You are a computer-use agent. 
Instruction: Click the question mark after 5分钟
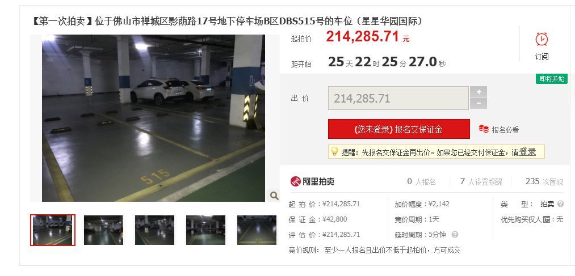pos(455,235)
